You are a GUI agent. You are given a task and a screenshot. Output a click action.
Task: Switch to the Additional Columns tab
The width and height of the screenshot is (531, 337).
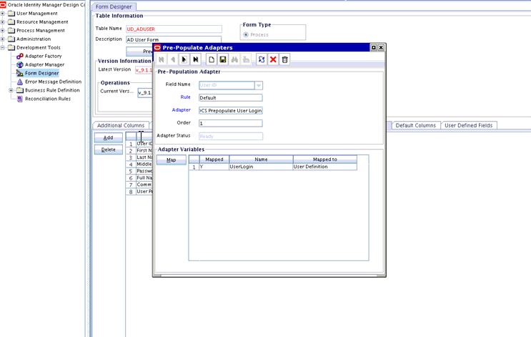(121, 125)
